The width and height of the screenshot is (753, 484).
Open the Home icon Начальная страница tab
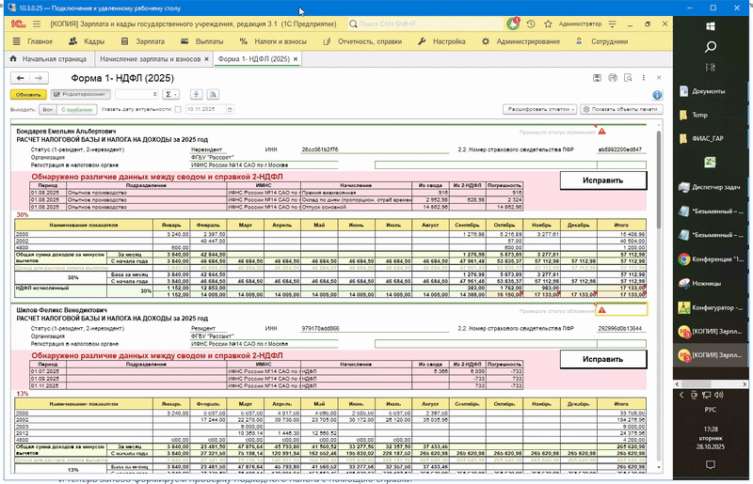coord(49,59)
